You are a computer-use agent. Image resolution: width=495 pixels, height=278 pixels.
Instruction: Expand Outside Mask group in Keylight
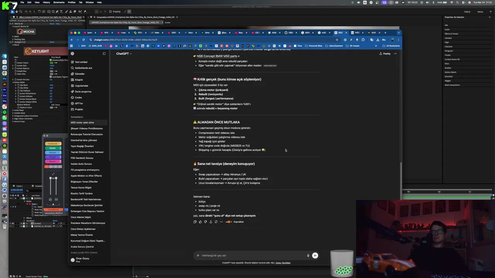click(x=13, y=113)
